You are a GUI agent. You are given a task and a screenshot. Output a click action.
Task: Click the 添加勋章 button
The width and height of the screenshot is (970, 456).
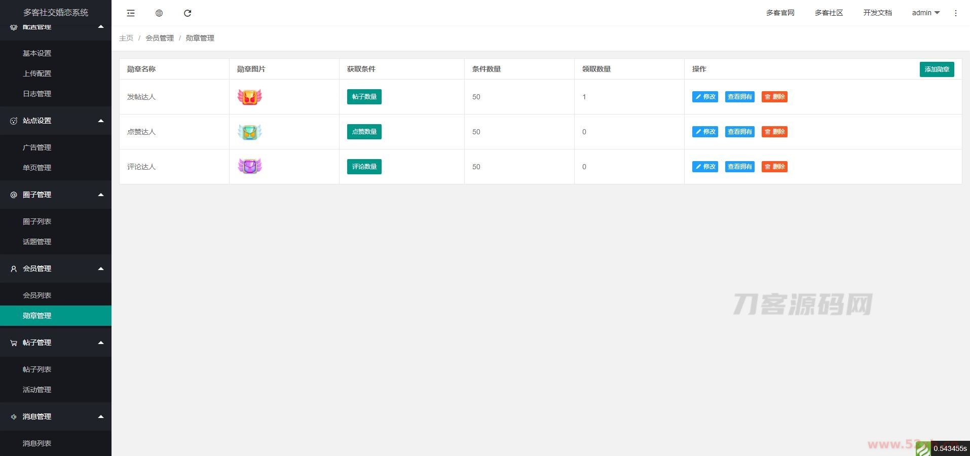[x=937, y=69]
